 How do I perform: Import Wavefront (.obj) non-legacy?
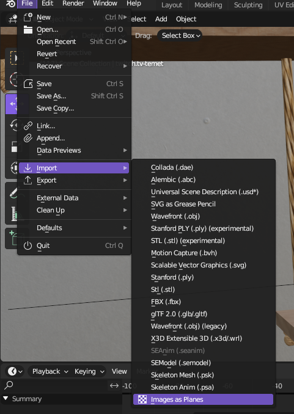[204, 216]
